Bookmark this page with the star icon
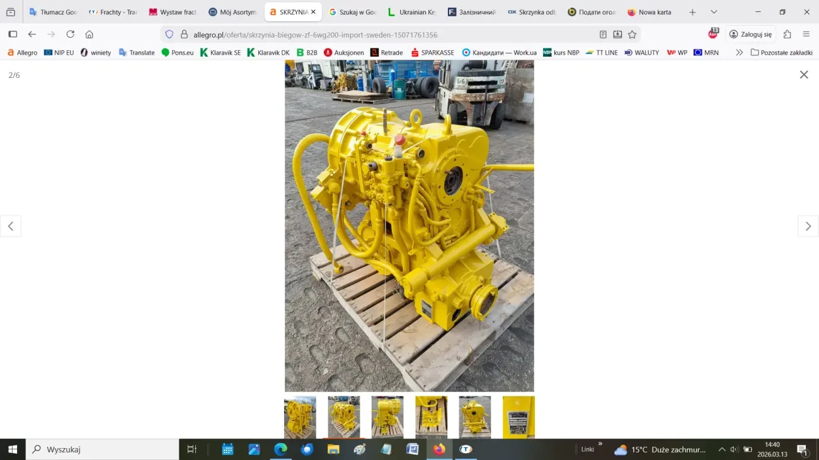The image size is (819, 460). point(632,35)
